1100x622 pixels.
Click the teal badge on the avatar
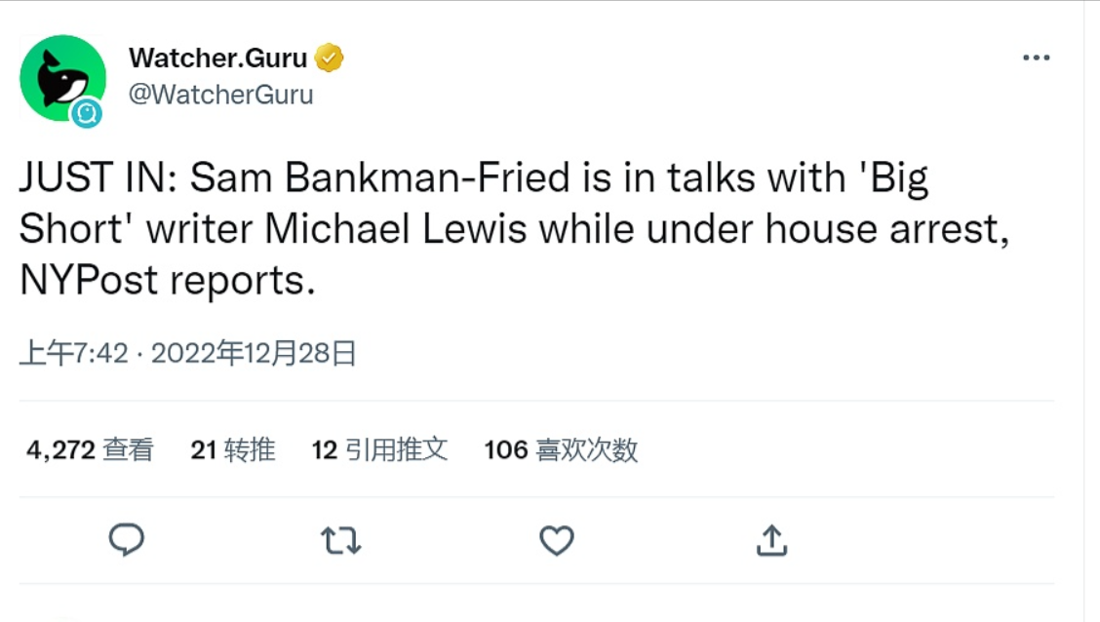87,114
